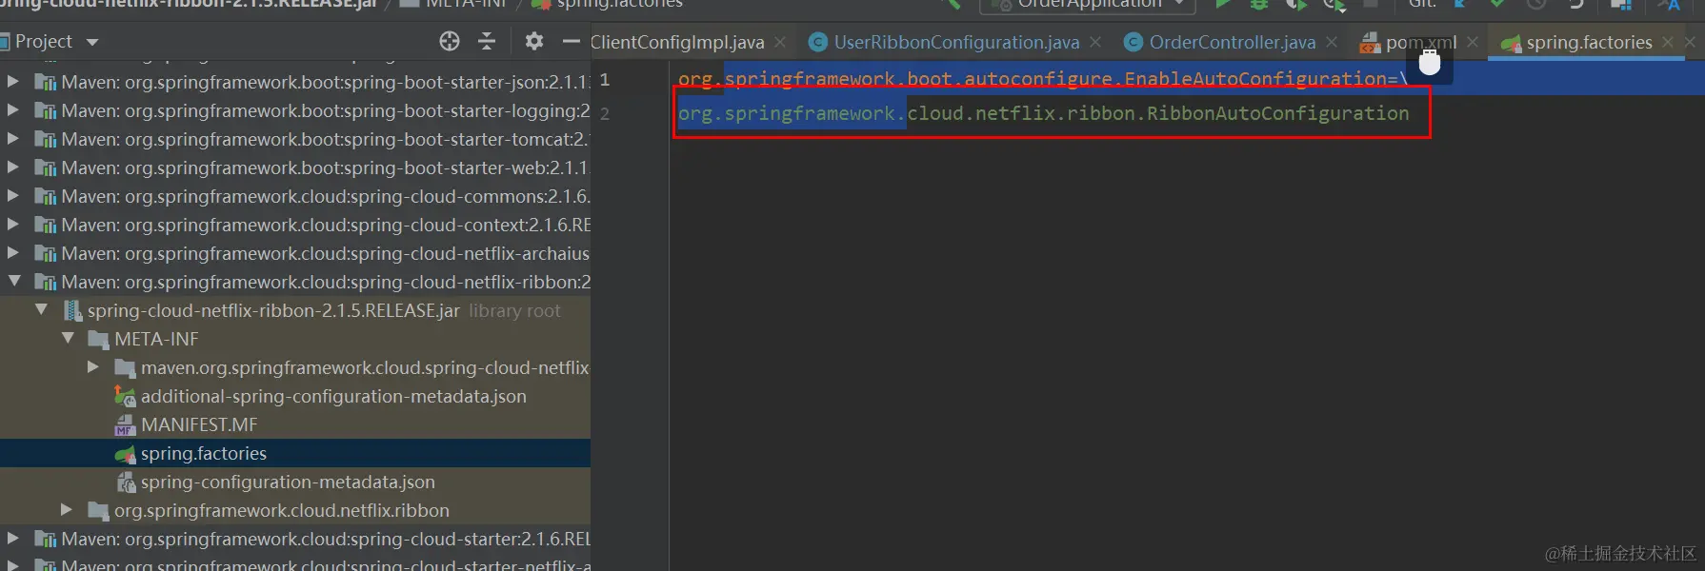The width and height of the screenshot is (1705, 571).
Task: Collapse the META-INF folder
Action: tap(68, 339)
